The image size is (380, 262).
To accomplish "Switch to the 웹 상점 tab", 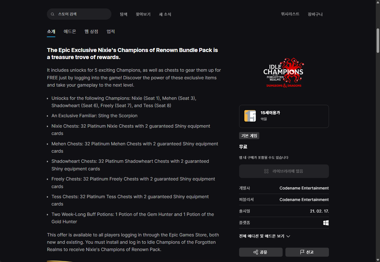I will (91, 31).
